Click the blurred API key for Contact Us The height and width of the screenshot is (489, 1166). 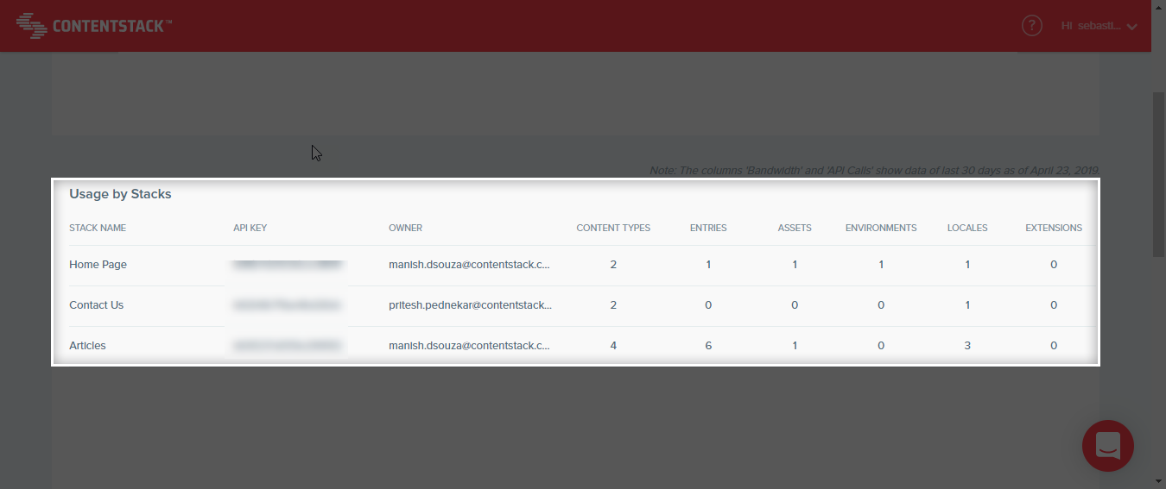click(287, 305)
